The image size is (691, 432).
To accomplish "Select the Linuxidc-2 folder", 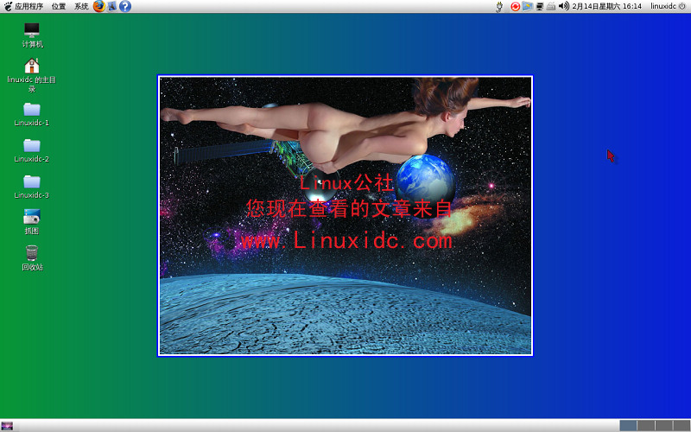I will [x=32, y=150].
